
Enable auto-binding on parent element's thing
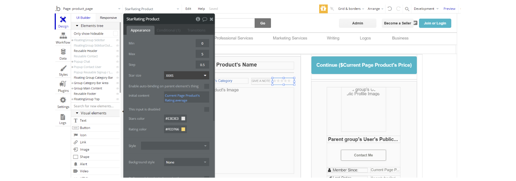coord(207,86)
